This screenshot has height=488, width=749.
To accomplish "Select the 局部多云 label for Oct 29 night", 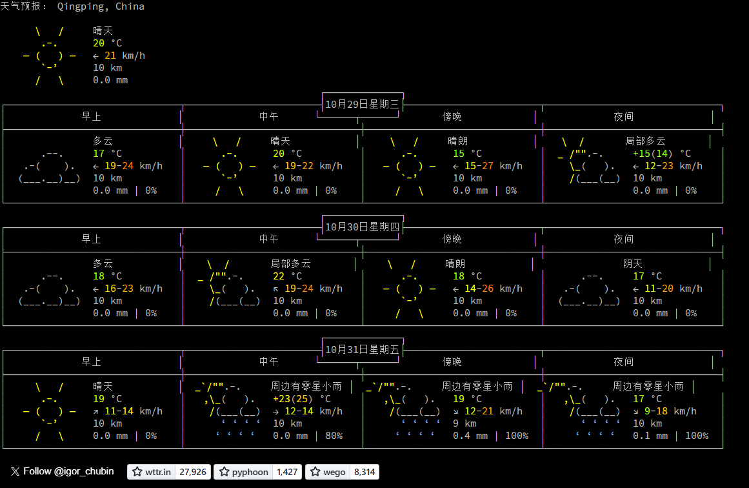I will [x=645, y=141].
